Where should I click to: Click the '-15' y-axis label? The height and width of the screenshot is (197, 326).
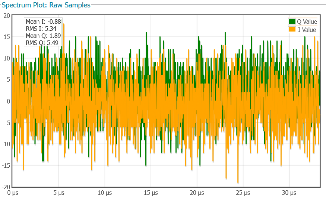pyautogui.click(x=6, y=165)
